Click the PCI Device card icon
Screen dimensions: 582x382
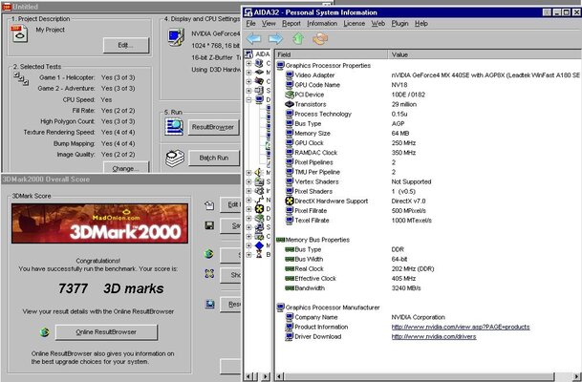(290, 95)
